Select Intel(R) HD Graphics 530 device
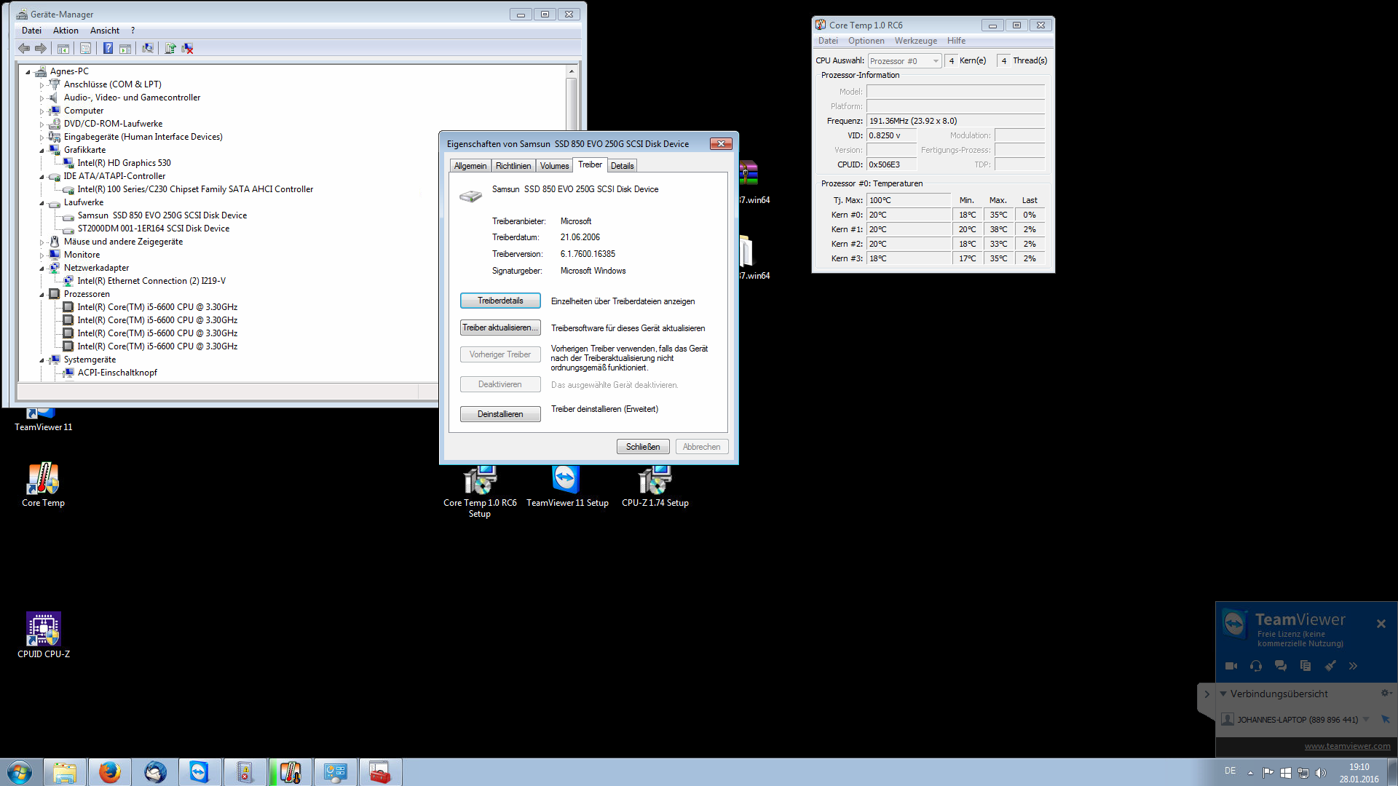1398x786 pixels. tap(124, 163)
